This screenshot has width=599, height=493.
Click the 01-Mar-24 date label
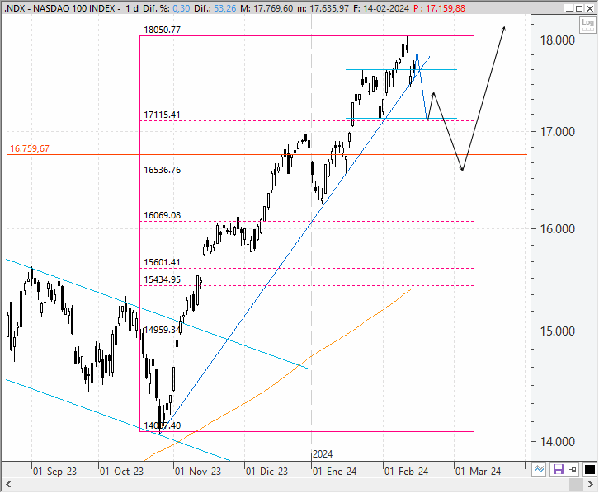pos(478,472)
